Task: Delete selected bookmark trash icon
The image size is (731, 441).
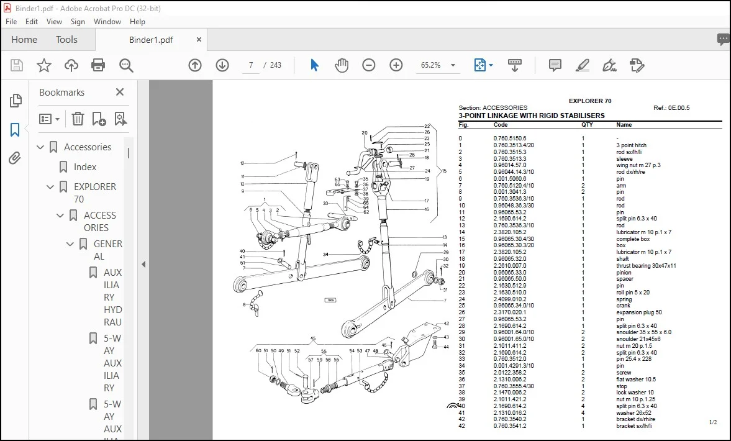Action: coord(78,119)
